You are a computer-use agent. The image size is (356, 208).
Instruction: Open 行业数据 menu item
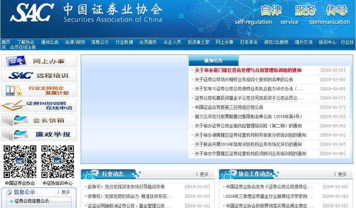(124, 42)
